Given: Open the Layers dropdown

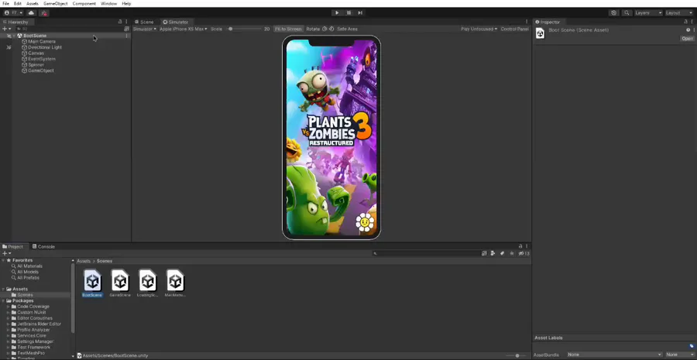Looking at the screenshot, I should tap(648, 13).
